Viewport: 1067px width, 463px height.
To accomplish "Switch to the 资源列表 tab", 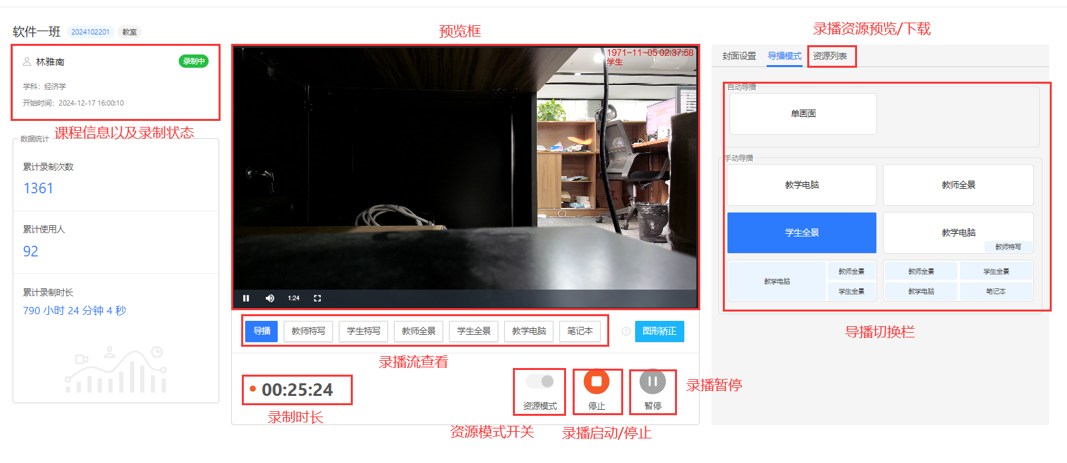I will (830, 56).
